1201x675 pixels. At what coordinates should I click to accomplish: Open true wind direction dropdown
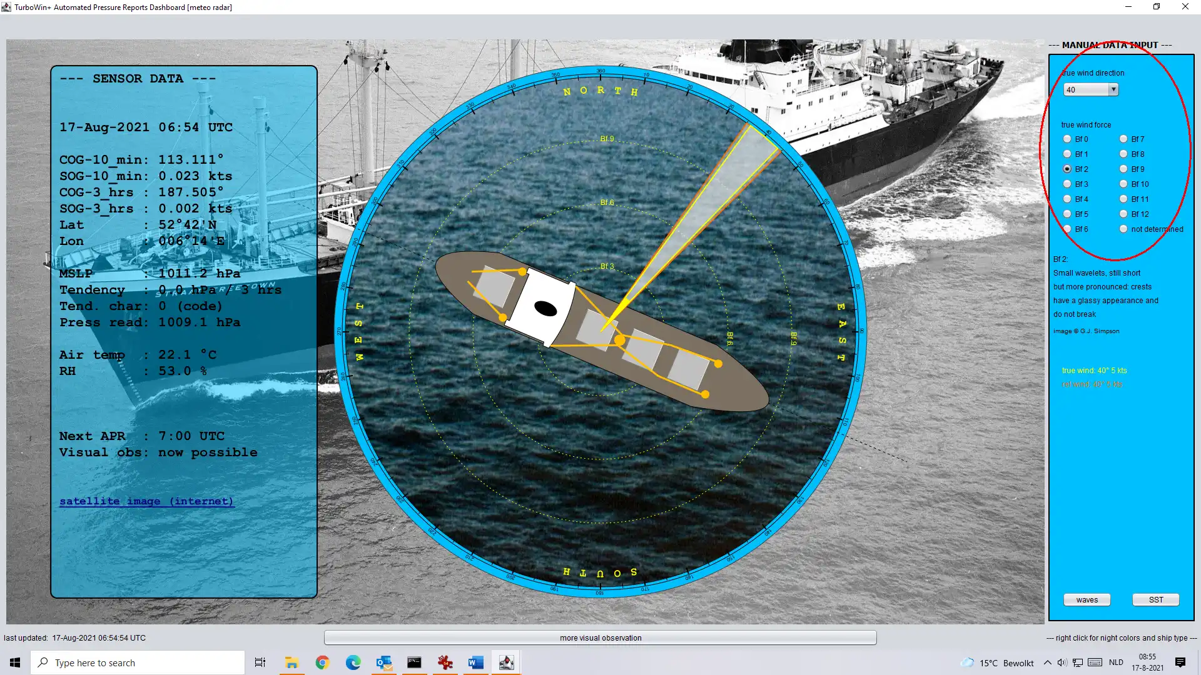click(1113, 89)
